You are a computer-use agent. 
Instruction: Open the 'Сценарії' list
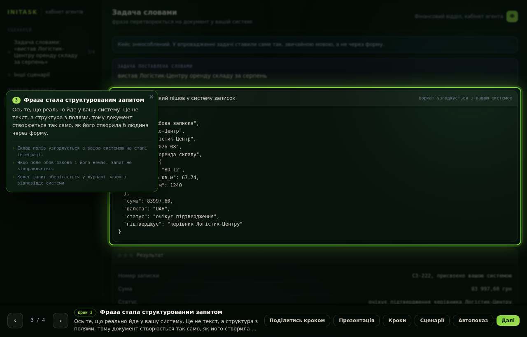click(432, 321)
